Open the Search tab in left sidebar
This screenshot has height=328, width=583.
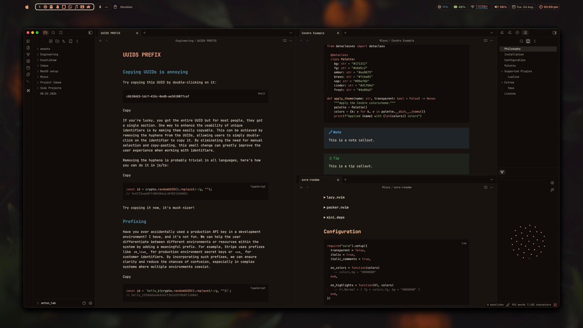[53, 33]
